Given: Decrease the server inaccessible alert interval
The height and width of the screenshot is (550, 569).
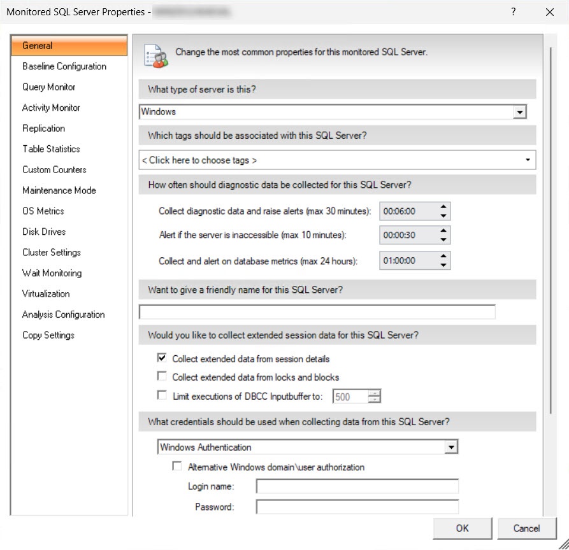Looking at the screenshot, I should click(443, 240).
